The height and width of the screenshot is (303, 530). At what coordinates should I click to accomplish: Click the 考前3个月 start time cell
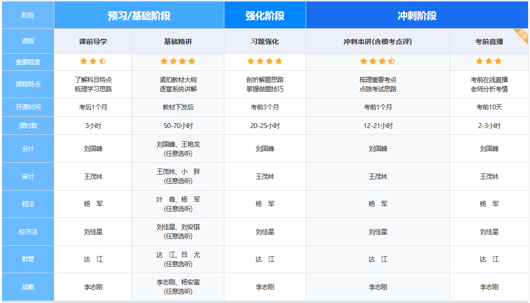pyautogui.click(x=265, y=108)
